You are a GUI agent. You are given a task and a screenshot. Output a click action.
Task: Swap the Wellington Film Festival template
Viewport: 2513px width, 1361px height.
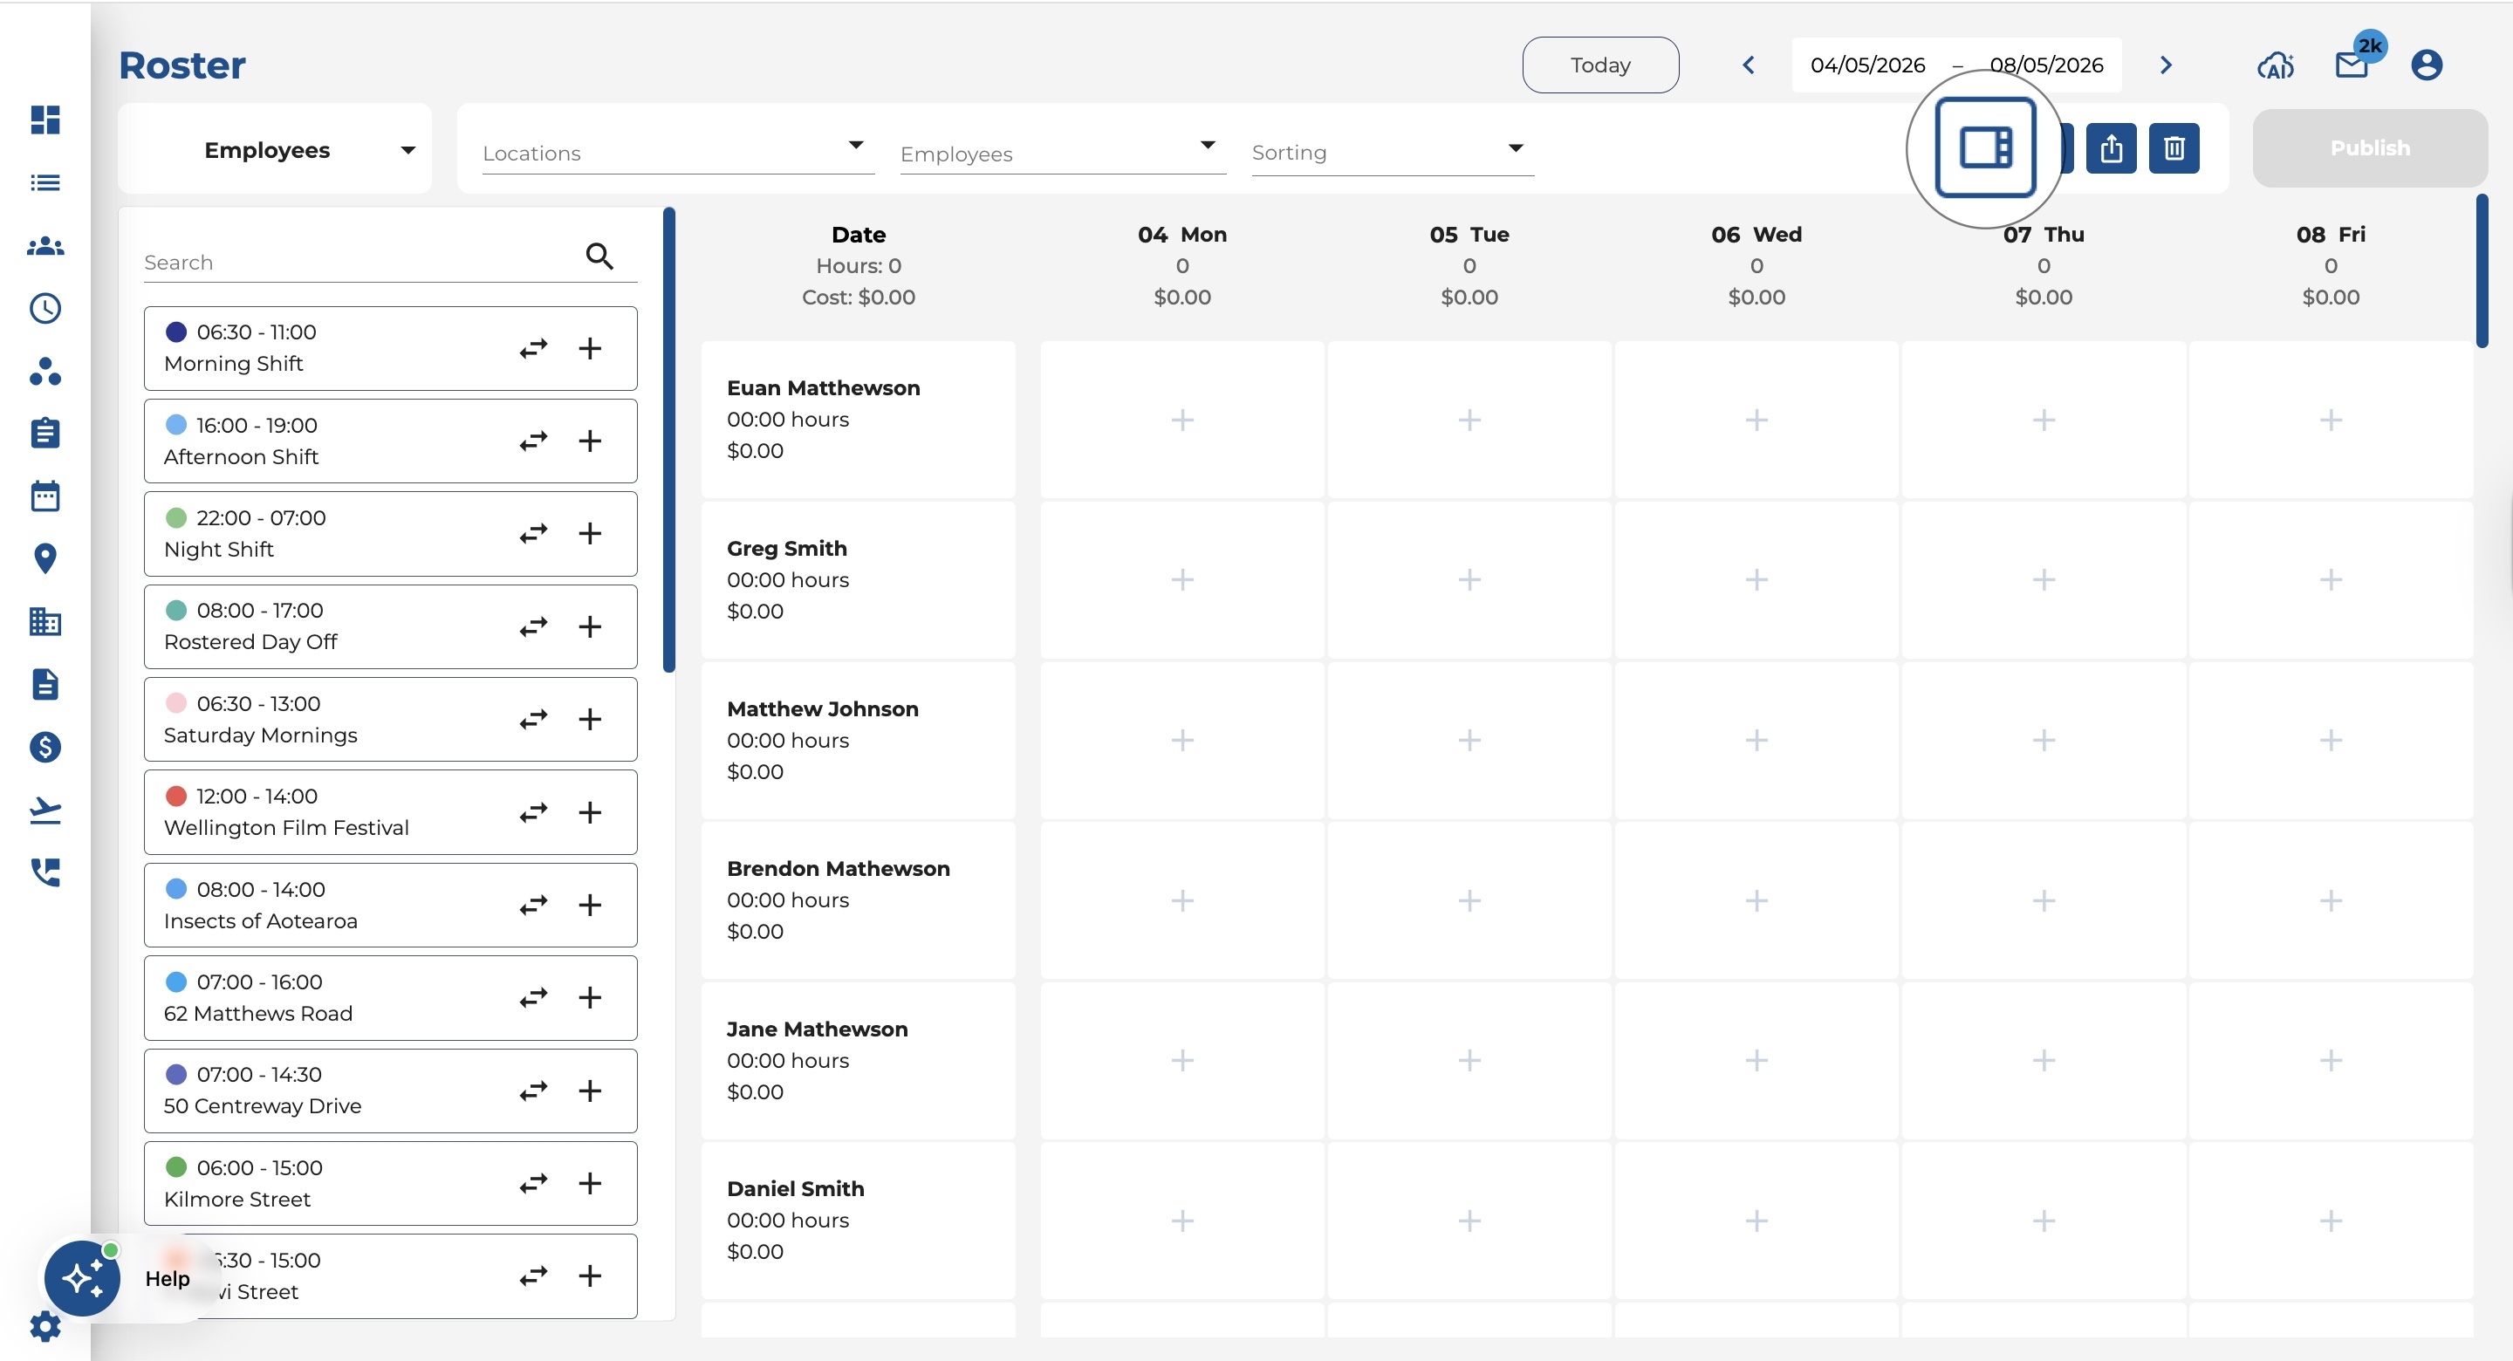pos(534,813)
